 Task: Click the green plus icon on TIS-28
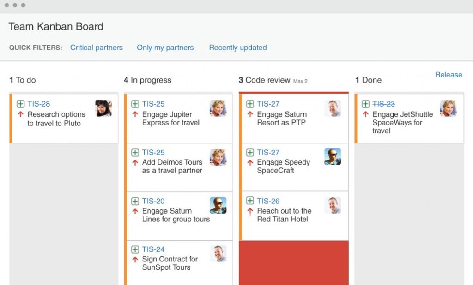pos(20,104)
